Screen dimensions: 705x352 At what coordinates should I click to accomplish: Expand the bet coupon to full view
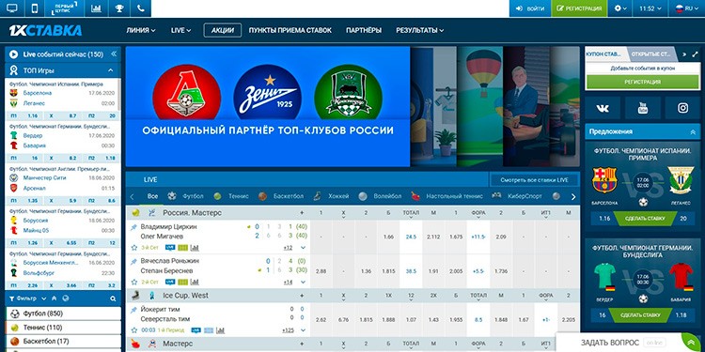pos(695,54)
